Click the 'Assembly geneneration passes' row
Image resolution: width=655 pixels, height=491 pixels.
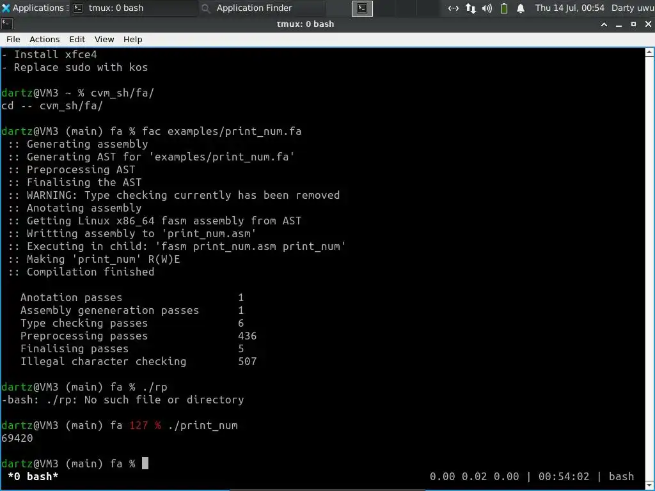tap(132, 310)
